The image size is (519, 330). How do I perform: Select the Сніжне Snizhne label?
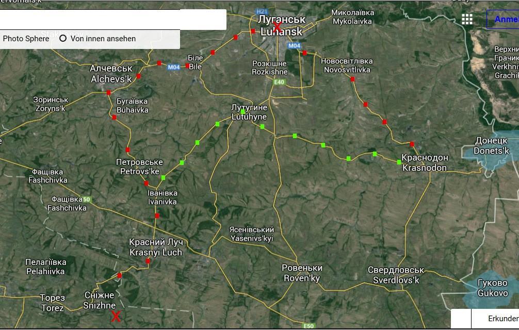(99, 300)
